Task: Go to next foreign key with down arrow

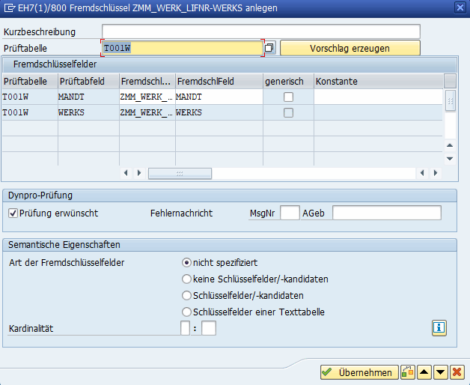Action: click(440, 372)
